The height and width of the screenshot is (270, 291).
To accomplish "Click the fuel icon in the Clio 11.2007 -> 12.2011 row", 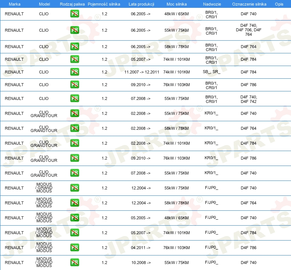I will [x=74, y=72].
